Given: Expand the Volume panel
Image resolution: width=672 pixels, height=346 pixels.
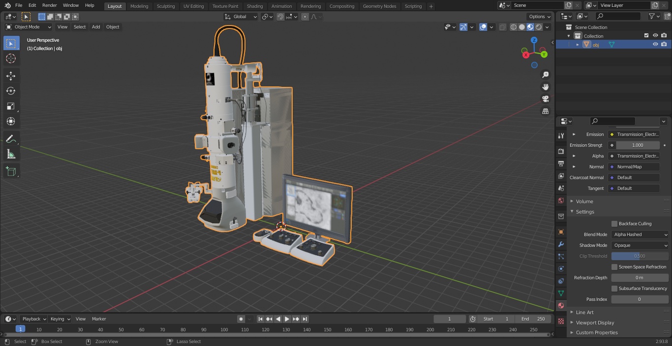Looking at the screenshot, I should pos(584,201).
